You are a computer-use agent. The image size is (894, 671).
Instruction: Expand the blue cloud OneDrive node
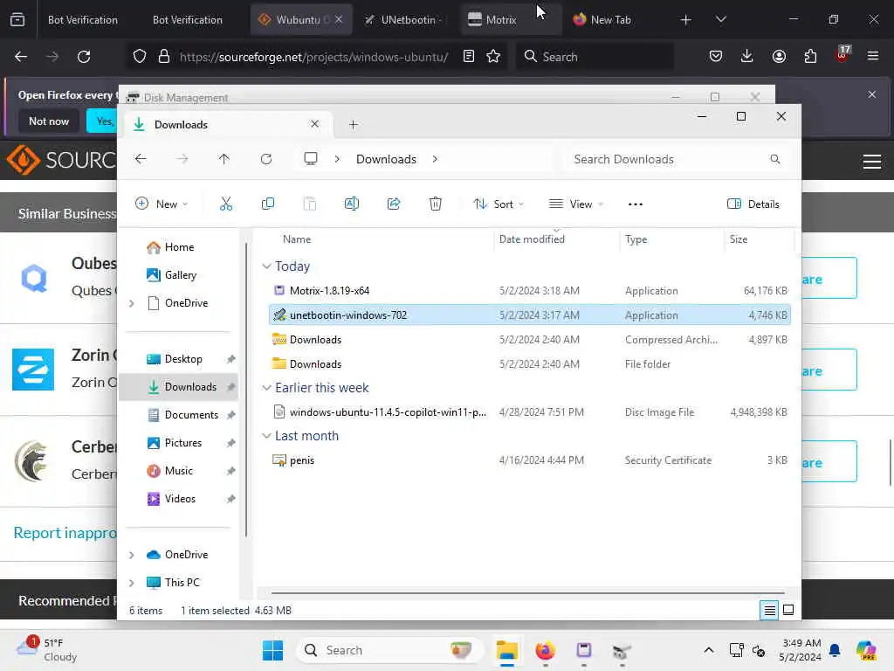click(x=132, y=555)
